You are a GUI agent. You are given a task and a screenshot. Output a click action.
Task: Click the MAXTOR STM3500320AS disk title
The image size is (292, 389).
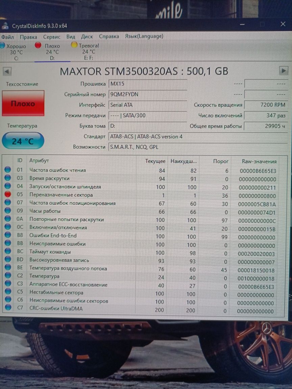coord(144,72)
